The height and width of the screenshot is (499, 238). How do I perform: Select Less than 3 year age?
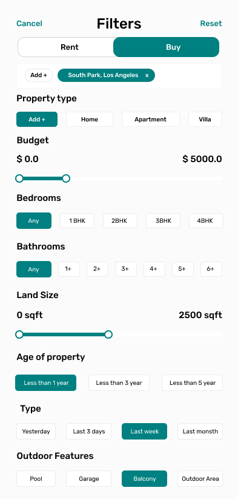click(119, 383)
